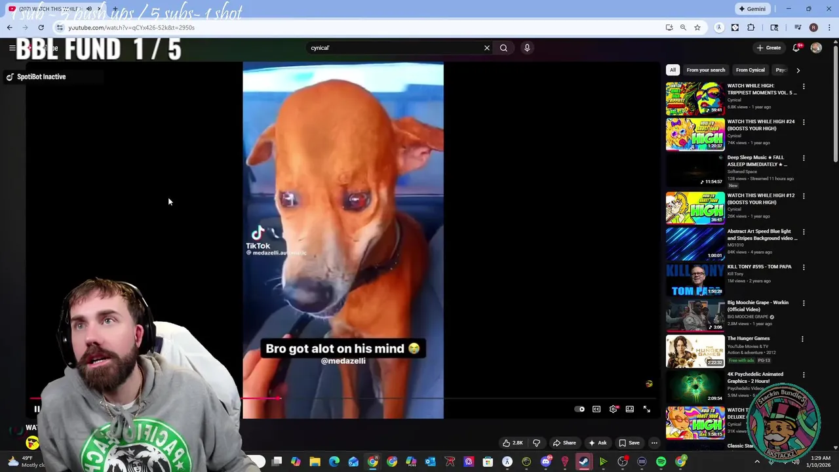Open YouTube notifications bell
The image size is (839, 472).
coord(796,48)
